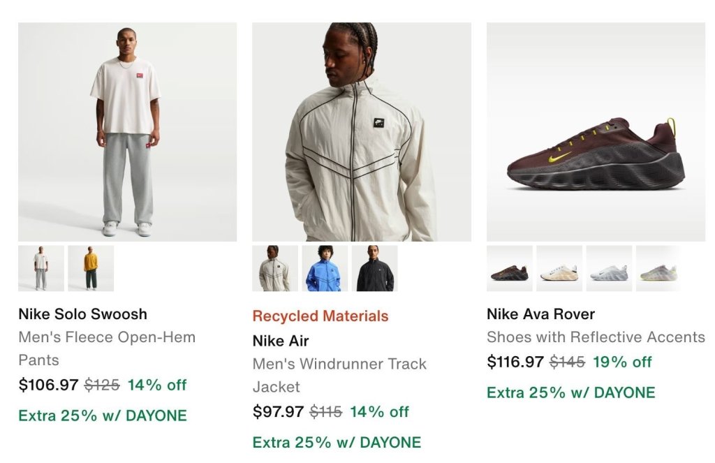
Task: Open the Nike Solo Swoosh pants main image
Action: 127,132
